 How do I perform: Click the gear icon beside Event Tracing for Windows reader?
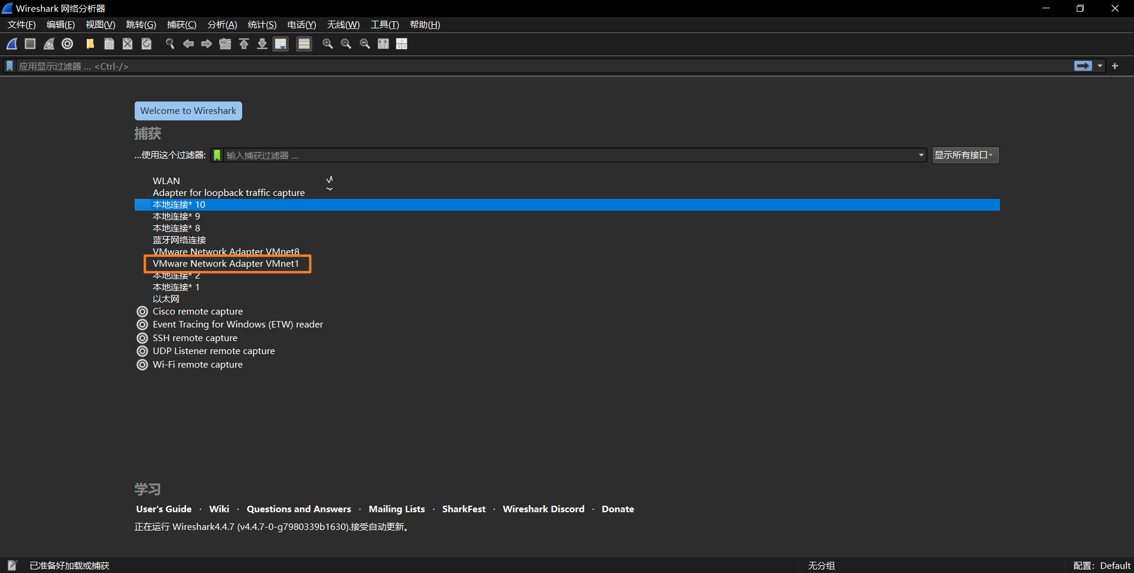(x=142, y=325)
